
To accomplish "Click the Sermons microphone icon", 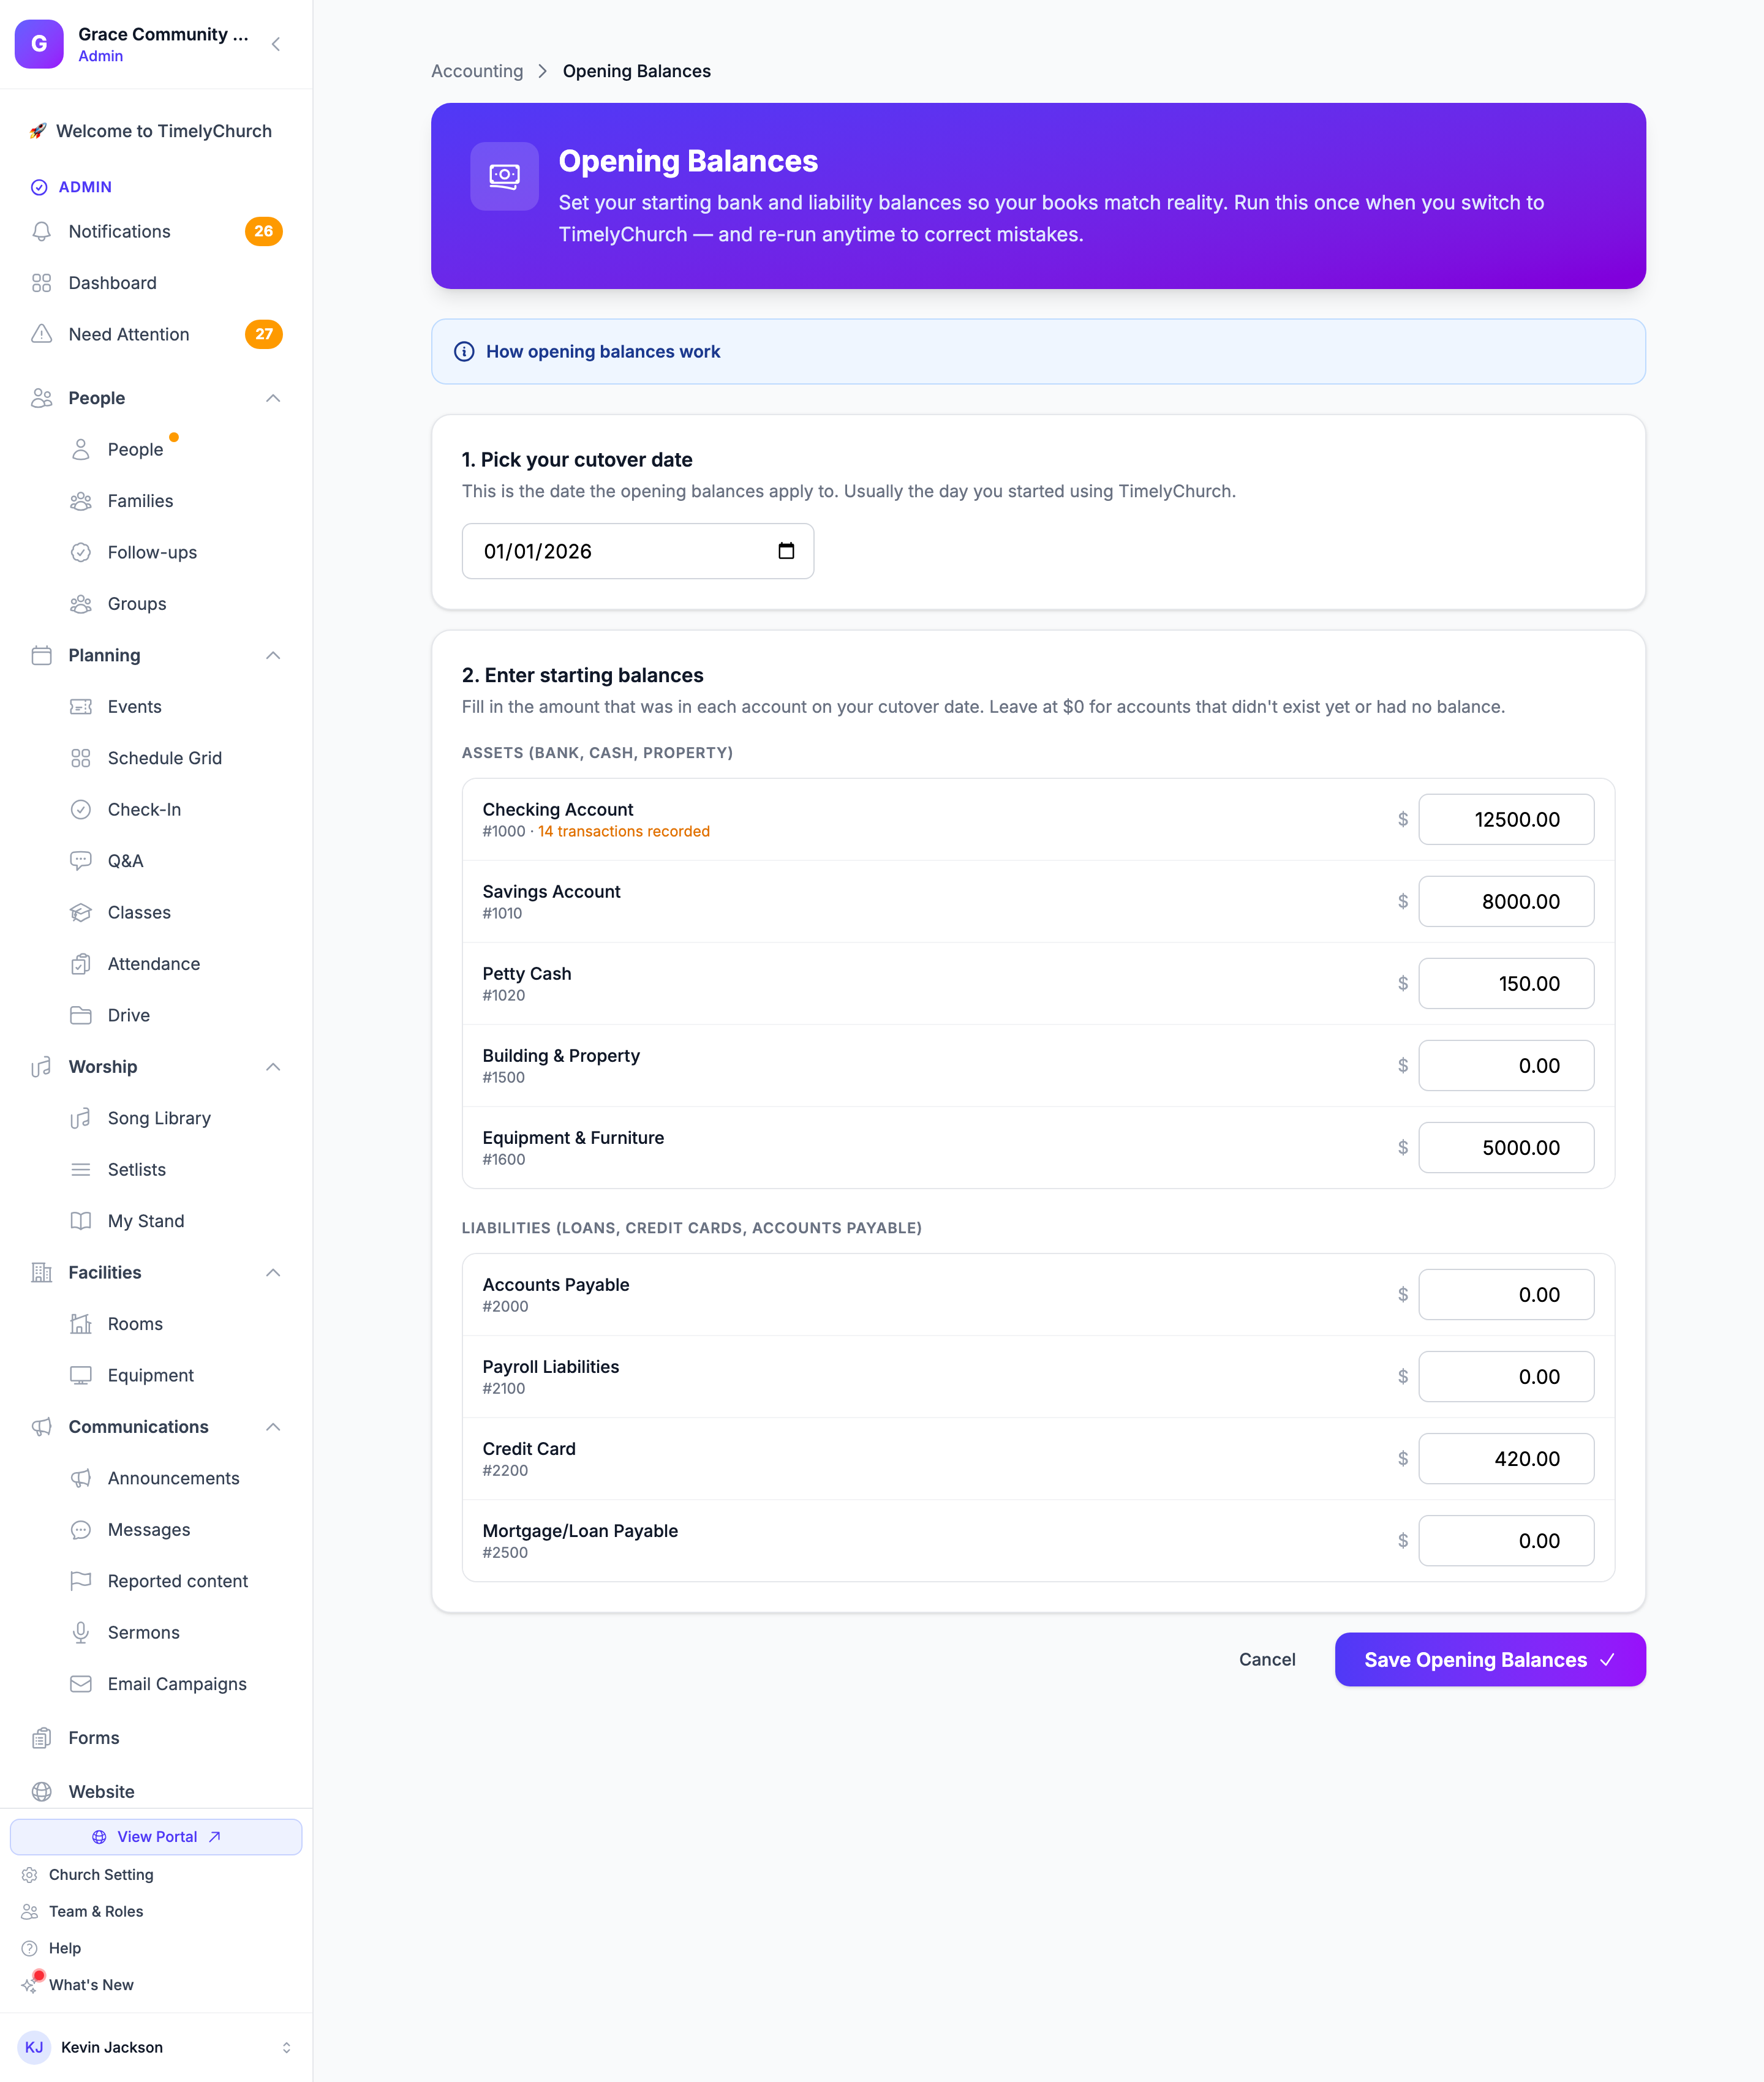I will (x=81, y=1632).
